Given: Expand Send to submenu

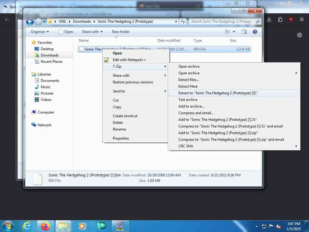Looking at the screenshot, I should [136, 91].
